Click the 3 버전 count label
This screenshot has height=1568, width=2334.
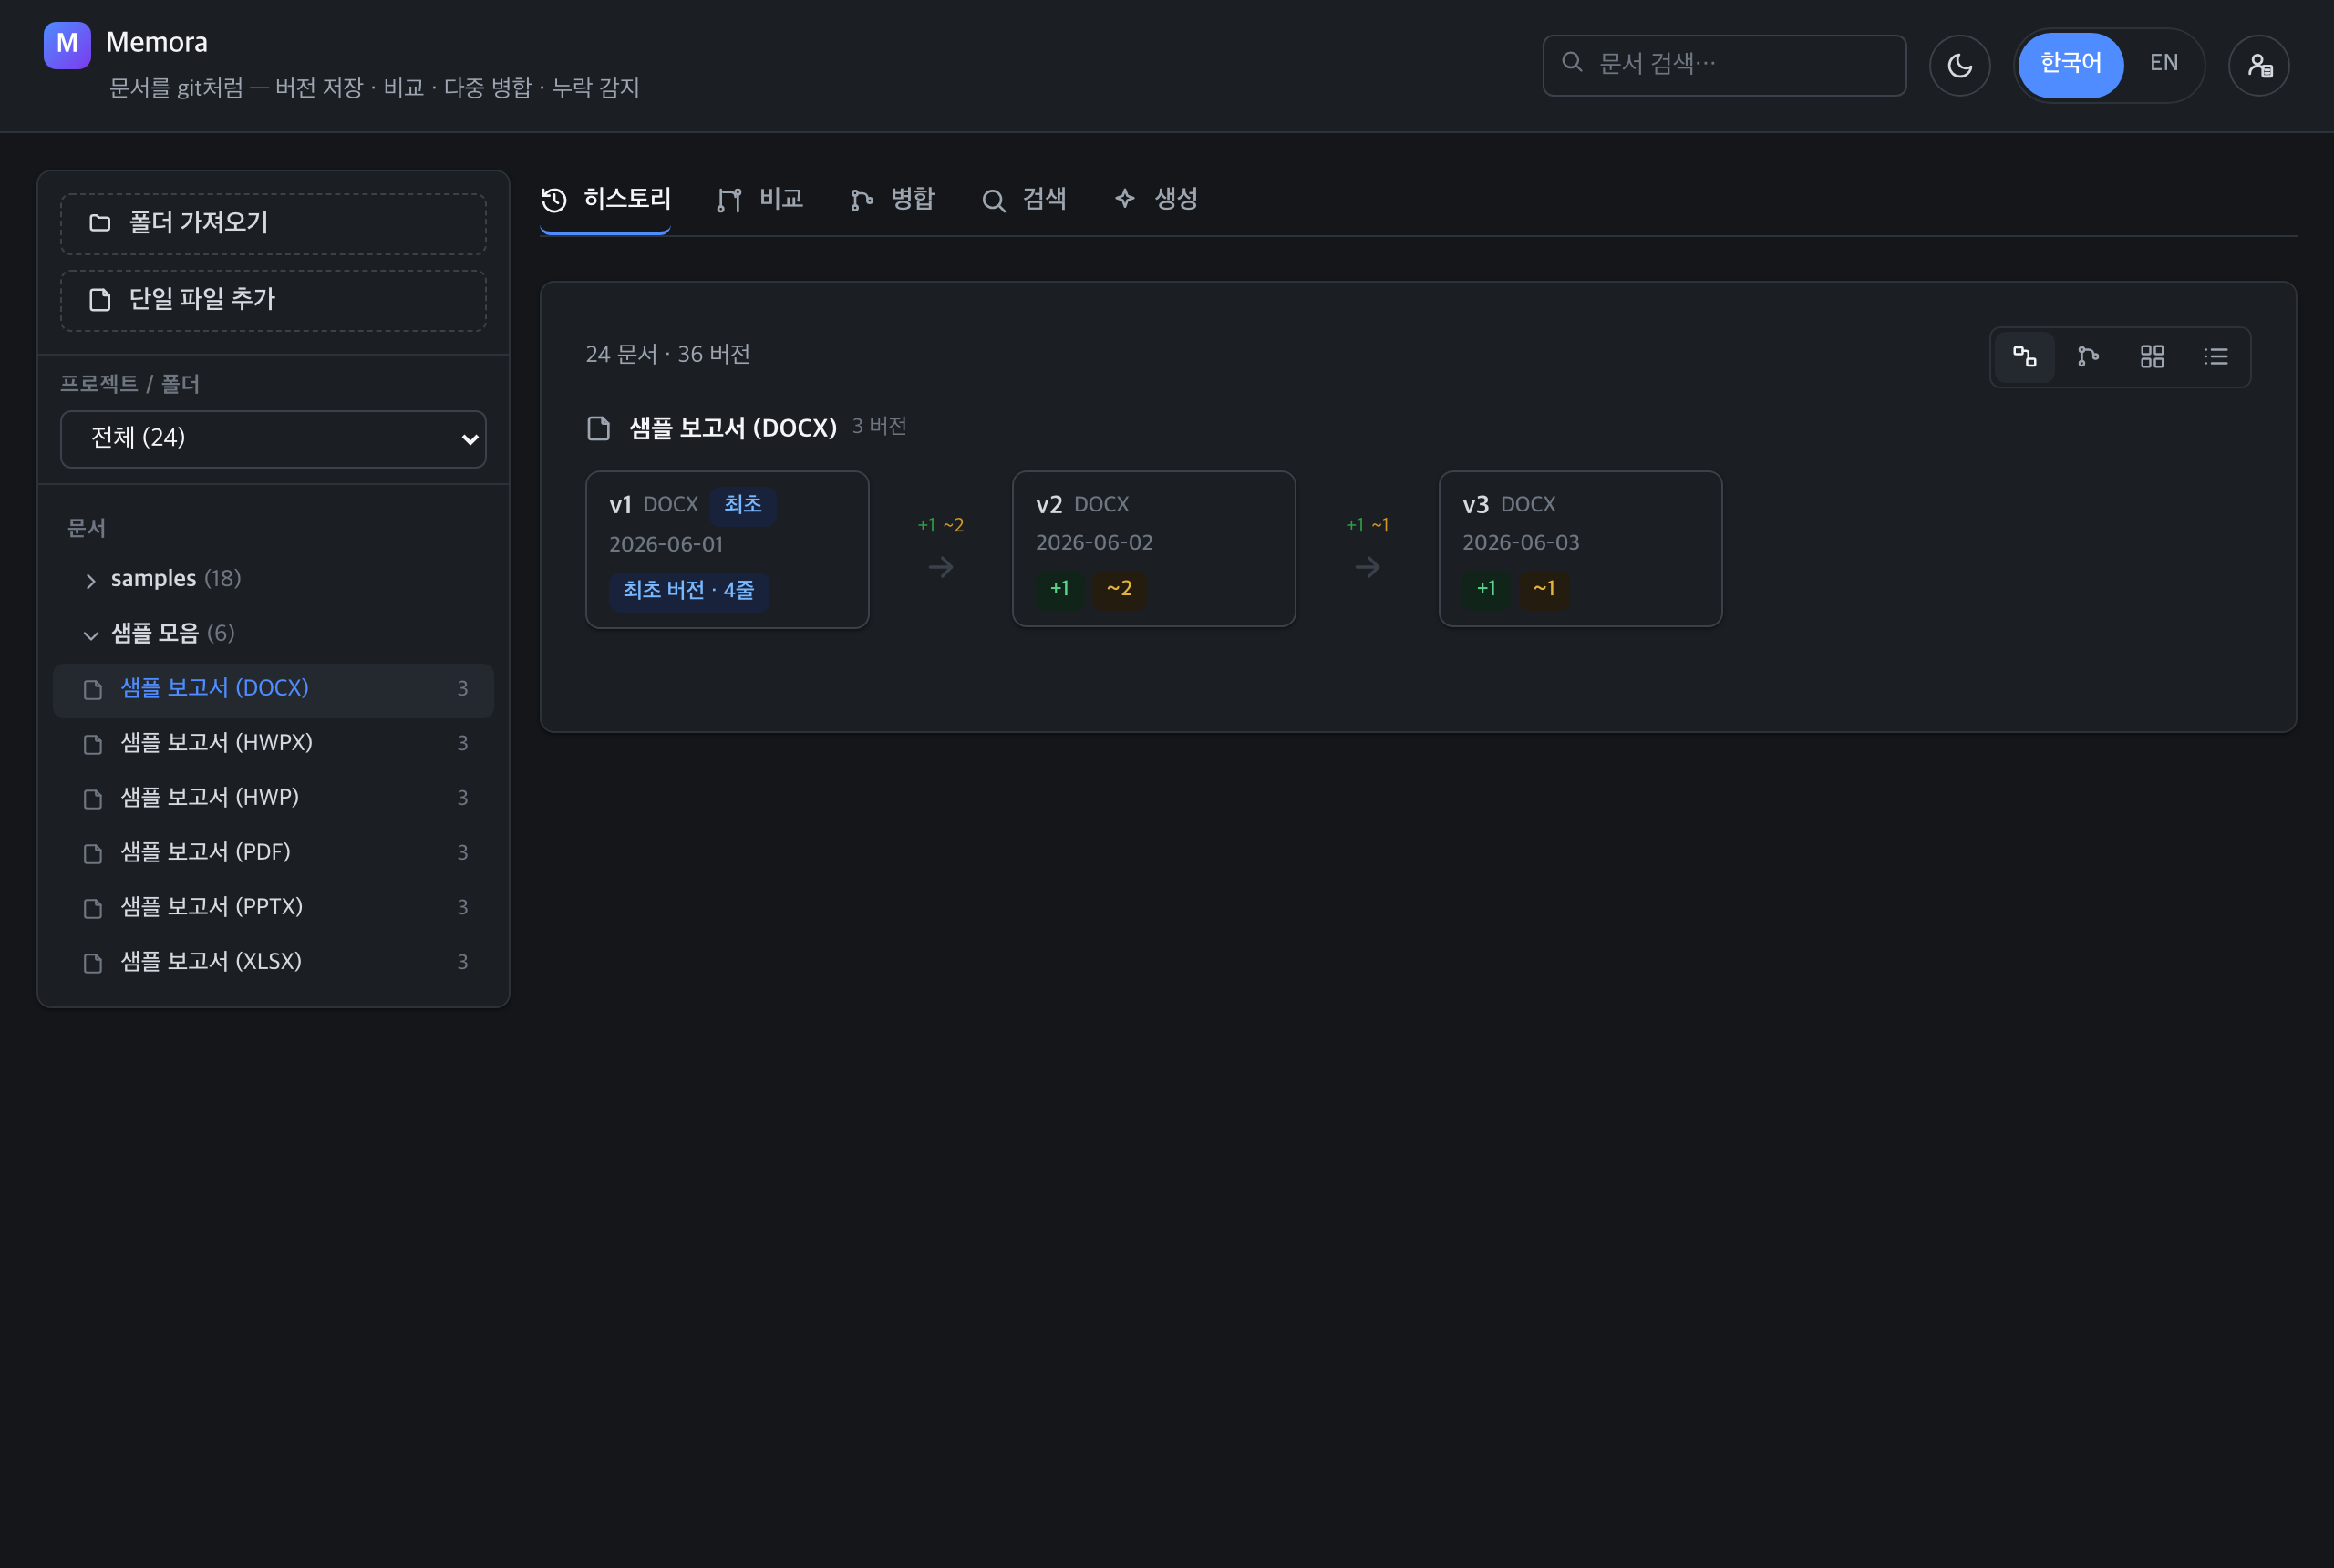[x=879, y=427]
